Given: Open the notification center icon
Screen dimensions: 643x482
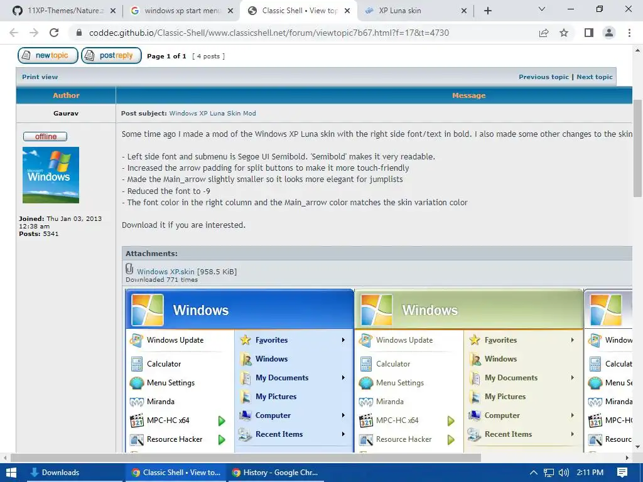Looking at the screenshot, I should [x=622, y=473].
